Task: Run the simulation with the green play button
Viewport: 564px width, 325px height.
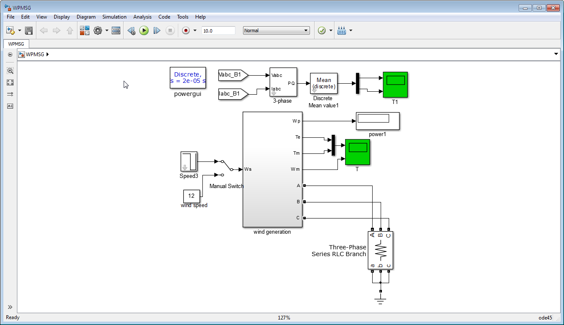Action: click(x=144, y=30)
